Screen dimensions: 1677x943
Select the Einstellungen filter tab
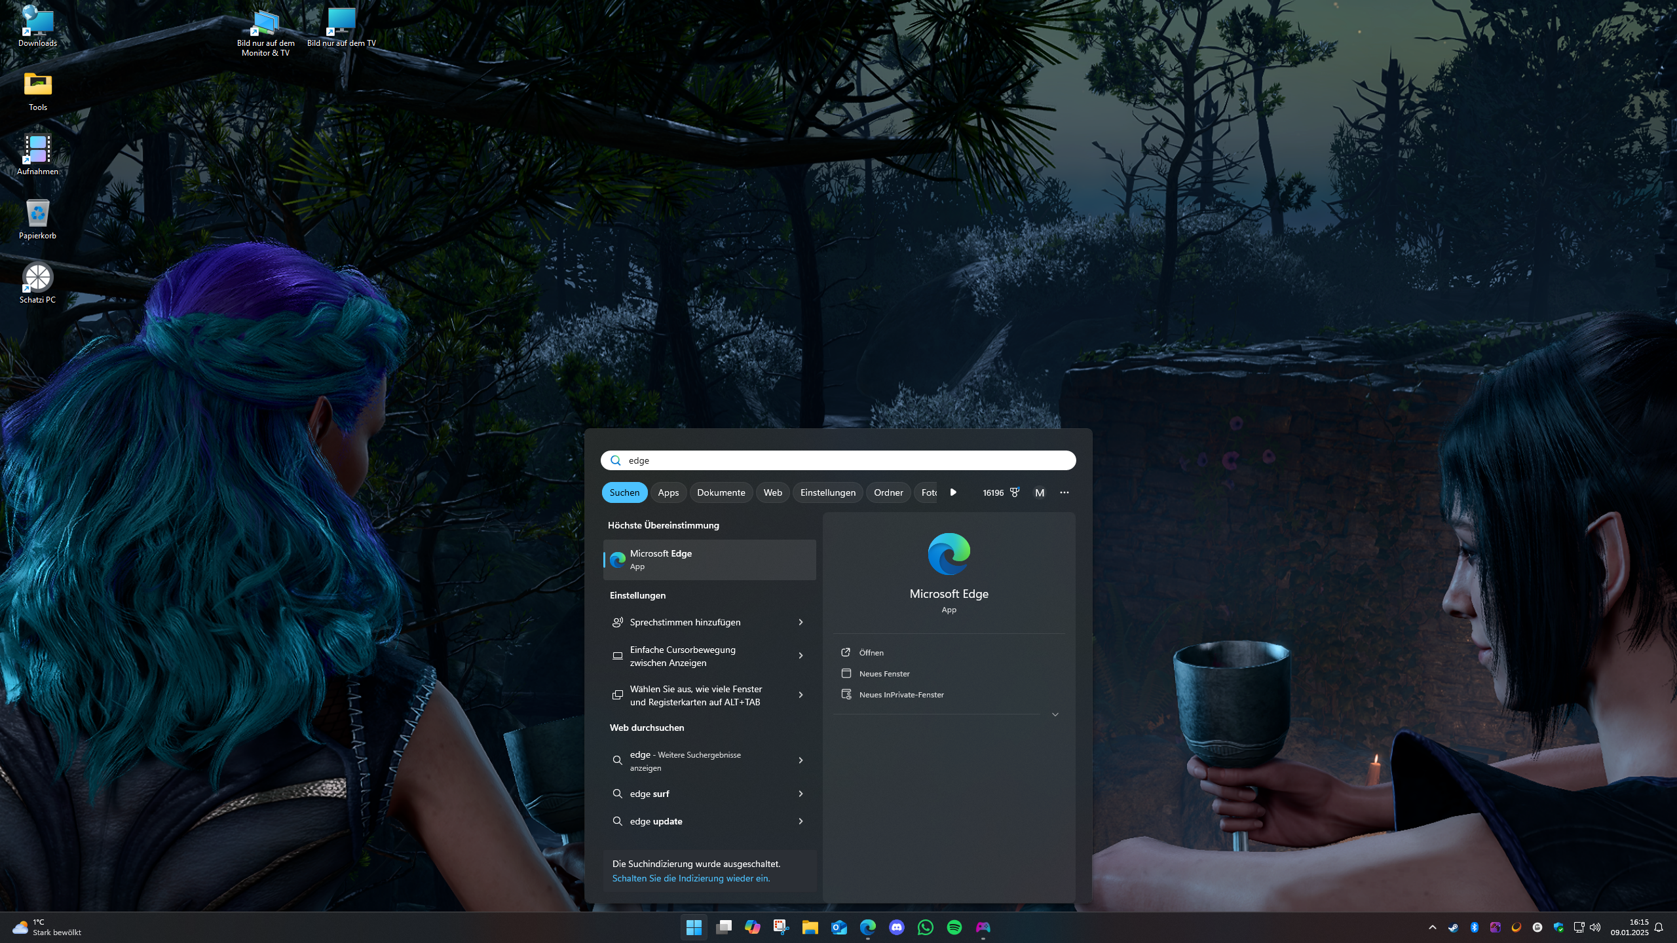(827, 492)
